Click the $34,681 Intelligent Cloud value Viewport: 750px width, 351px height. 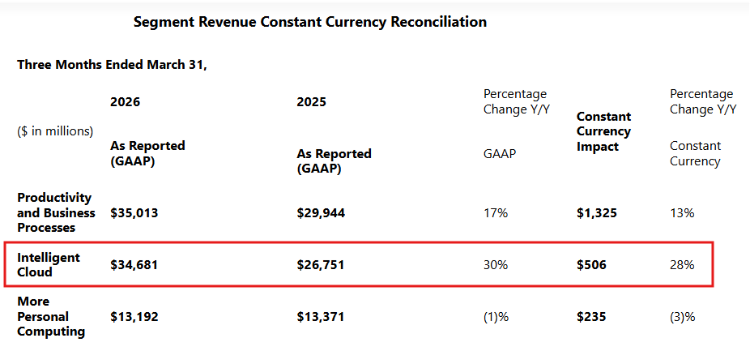[x=134, y=265]
